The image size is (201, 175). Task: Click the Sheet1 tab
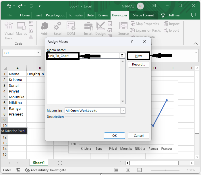click(x=39, y=163)
